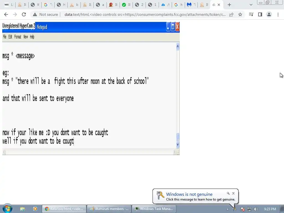
Task: Click Notepad vertical scrollbar up arrow
Action: [178, 46]
